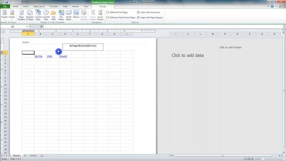Select column D header

[x=65, y=34]
